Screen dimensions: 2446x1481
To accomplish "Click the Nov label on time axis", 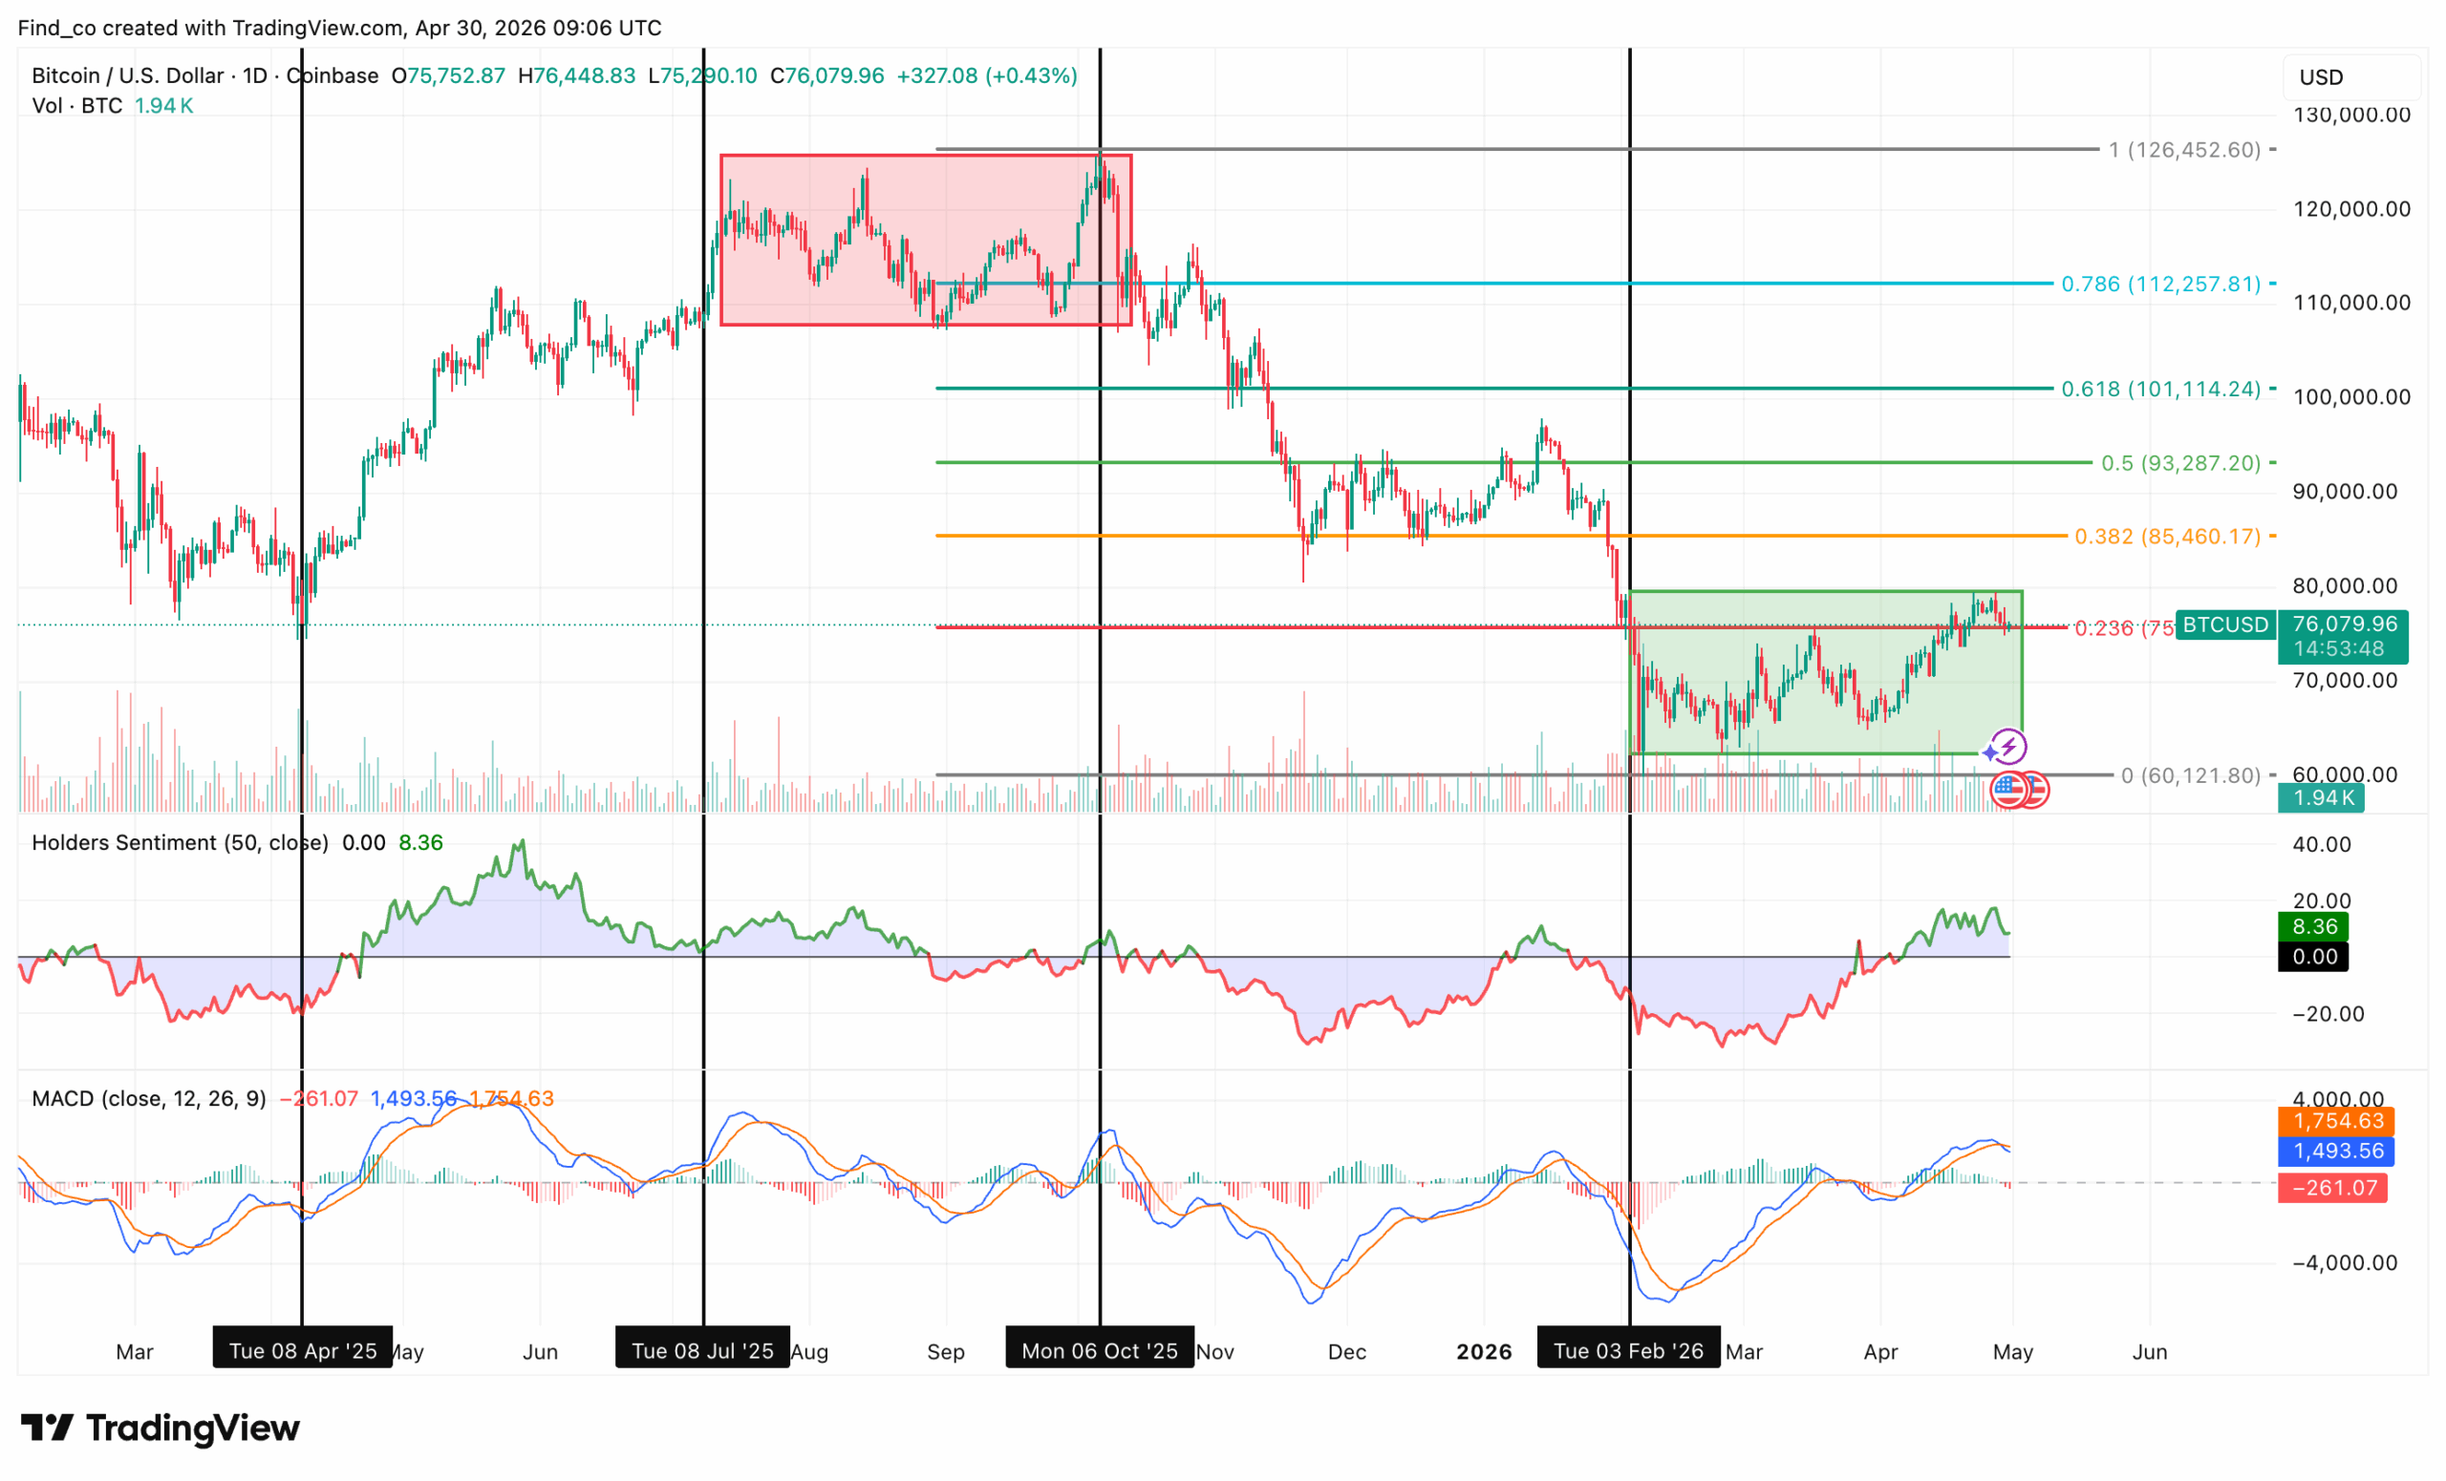I will 1216,1351.
